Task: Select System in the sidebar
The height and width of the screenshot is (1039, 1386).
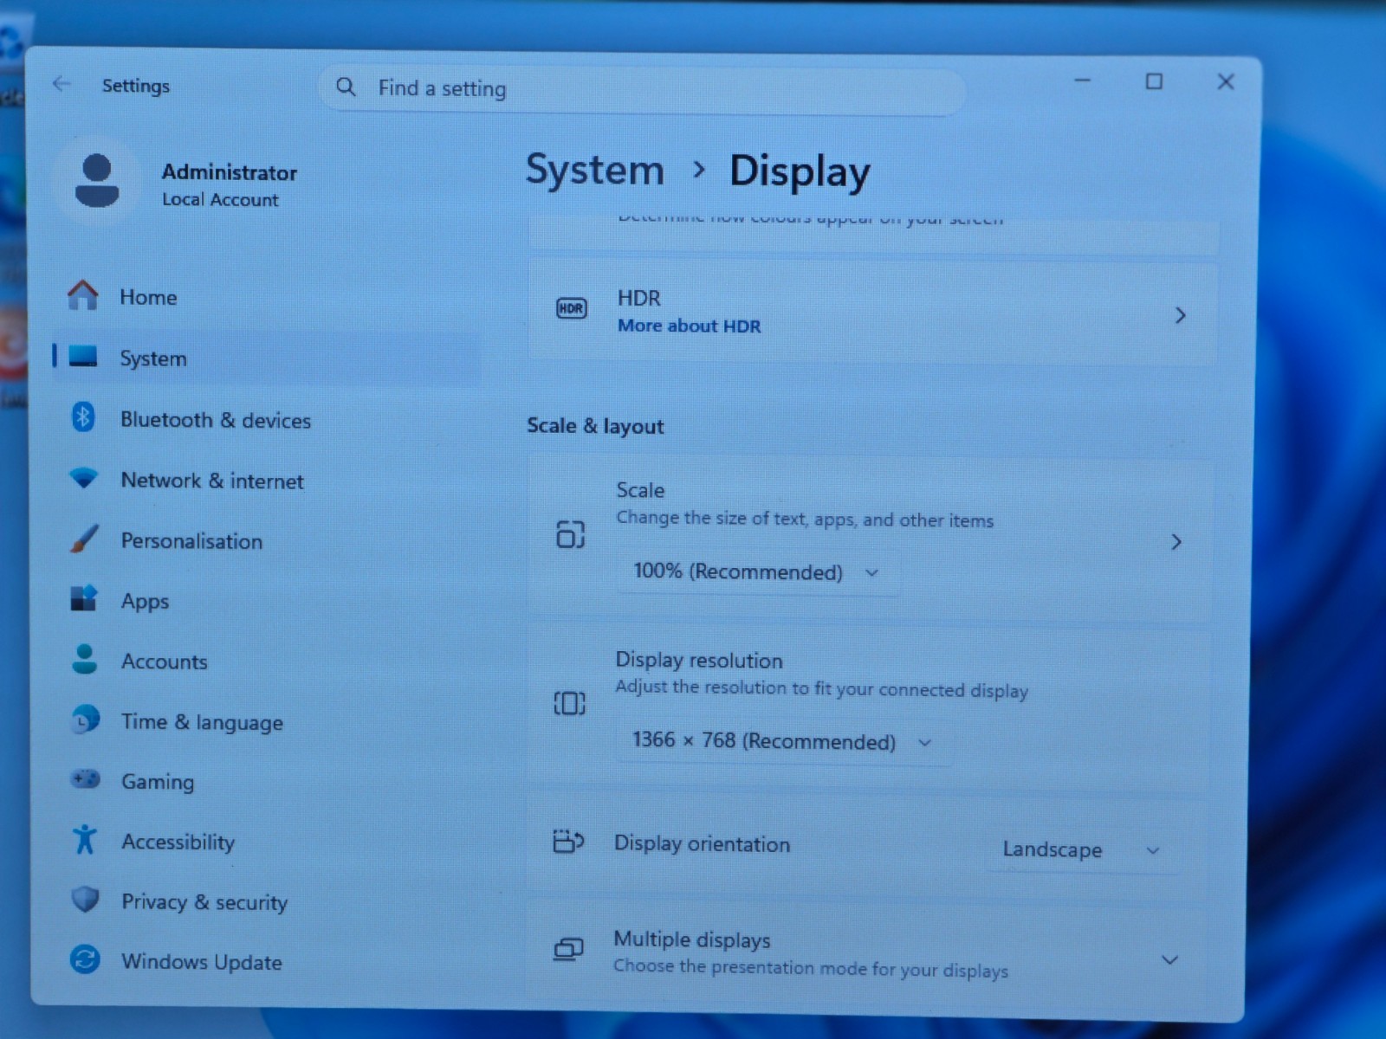Action: click(264, 358)
